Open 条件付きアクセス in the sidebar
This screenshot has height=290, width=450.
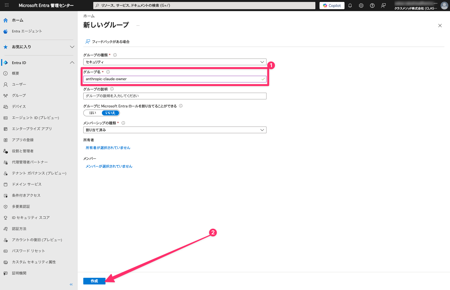coord(26,195)
